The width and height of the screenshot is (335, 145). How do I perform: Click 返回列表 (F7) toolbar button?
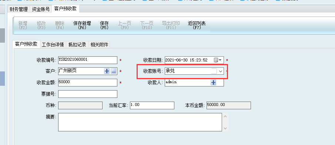coord(197,25)
